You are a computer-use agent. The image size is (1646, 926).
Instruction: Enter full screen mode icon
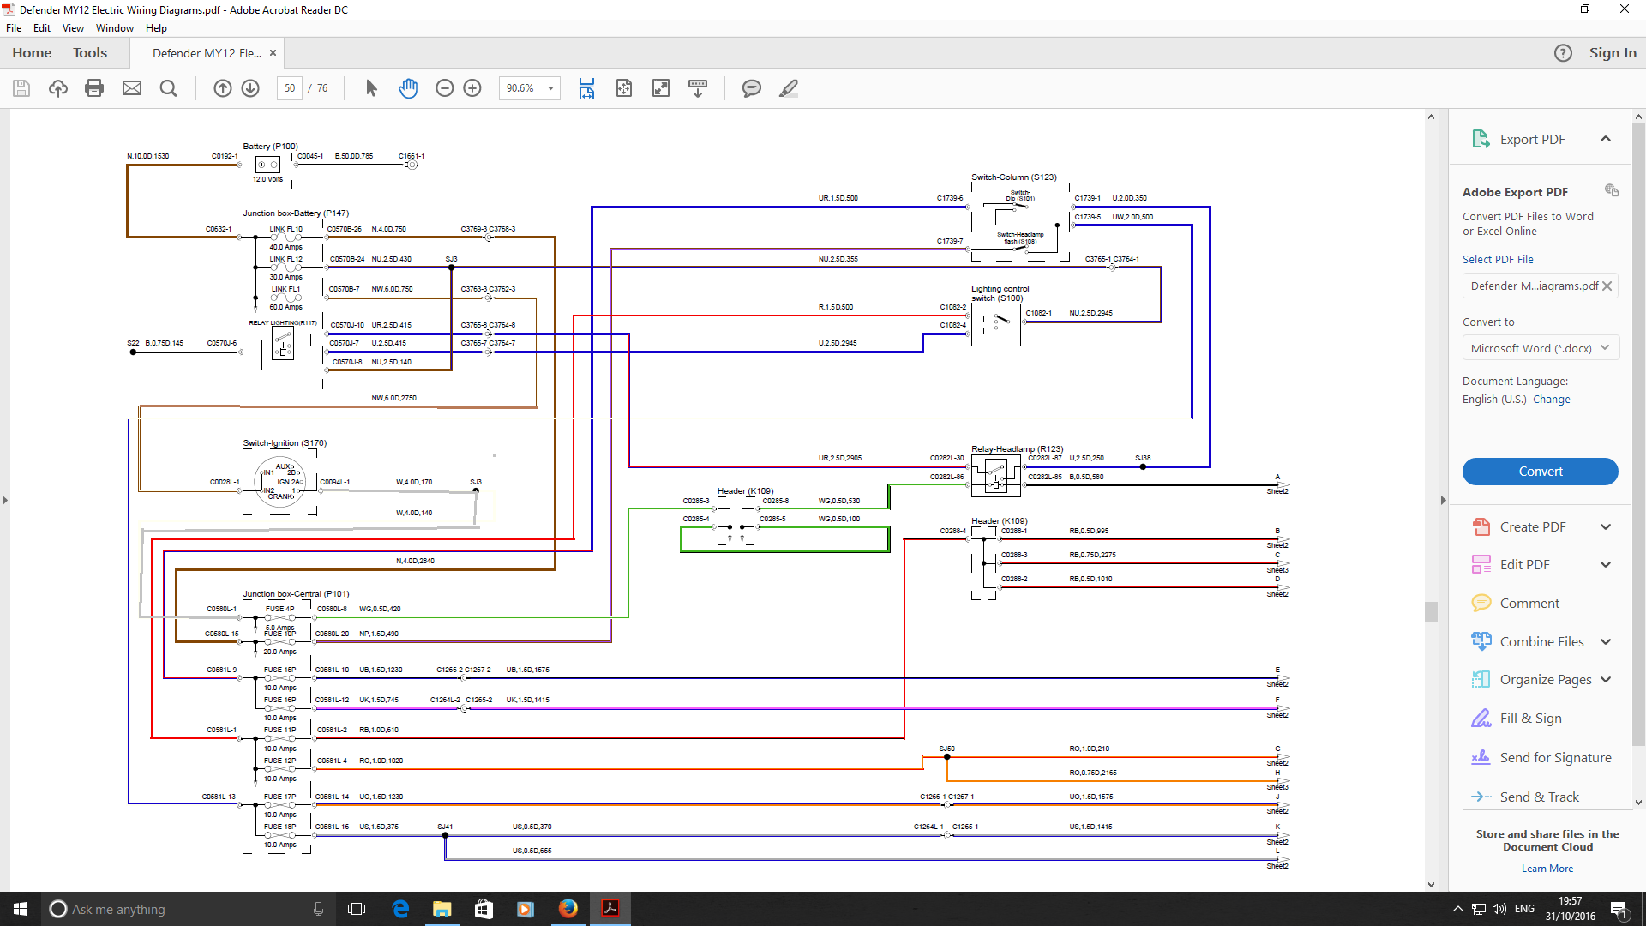point(661,88)
